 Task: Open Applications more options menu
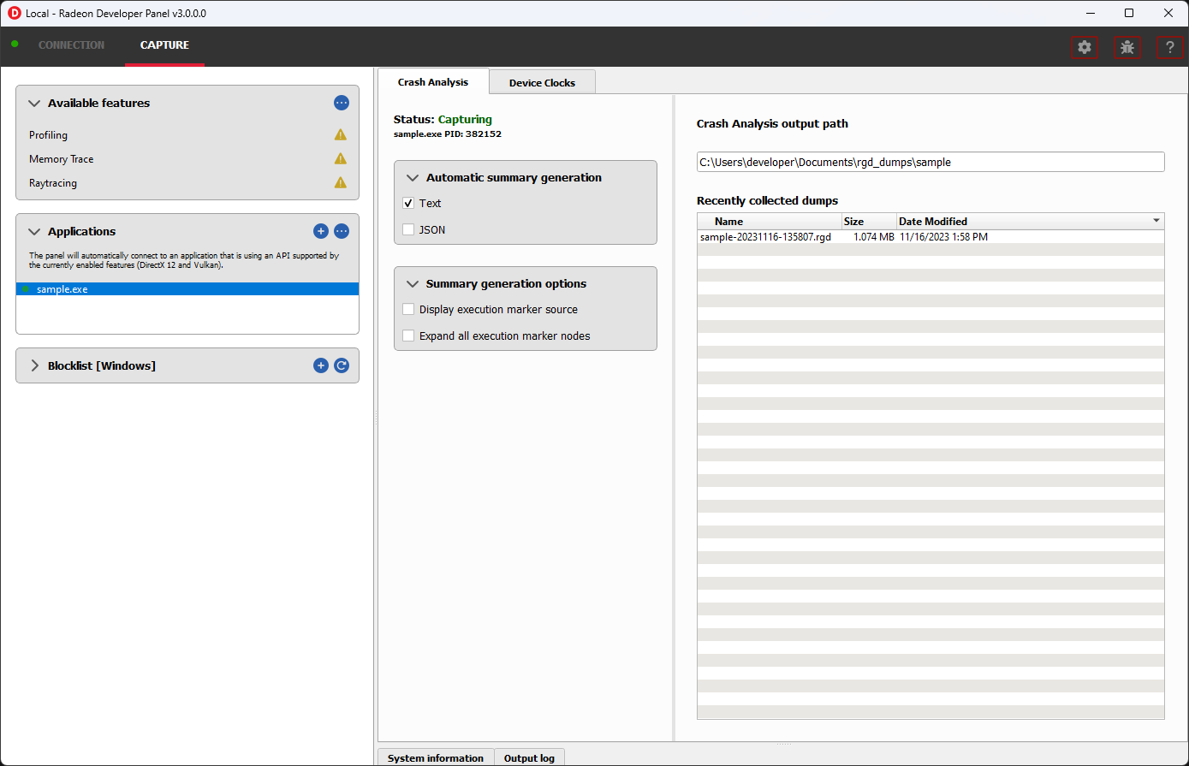point(342,231)
